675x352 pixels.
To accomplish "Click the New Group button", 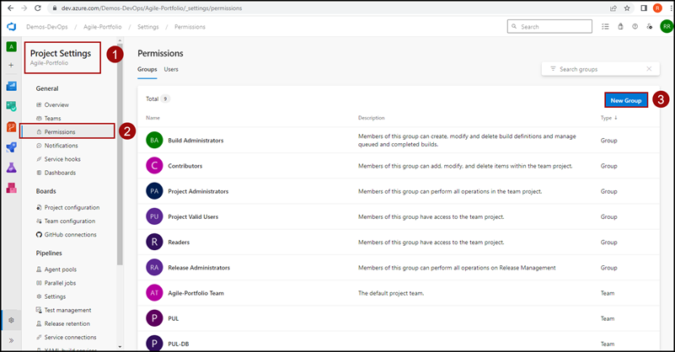I will point(626,100).
